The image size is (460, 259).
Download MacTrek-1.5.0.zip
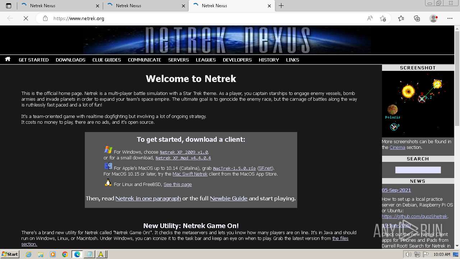point(234,168)
